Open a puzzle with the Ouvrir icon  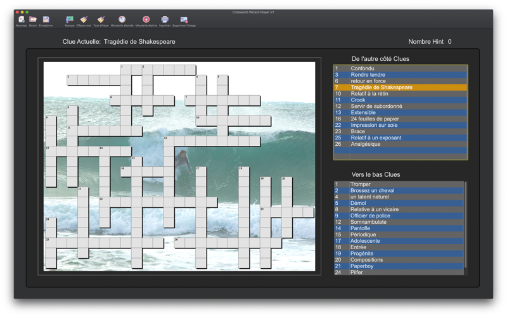point(33,20)
